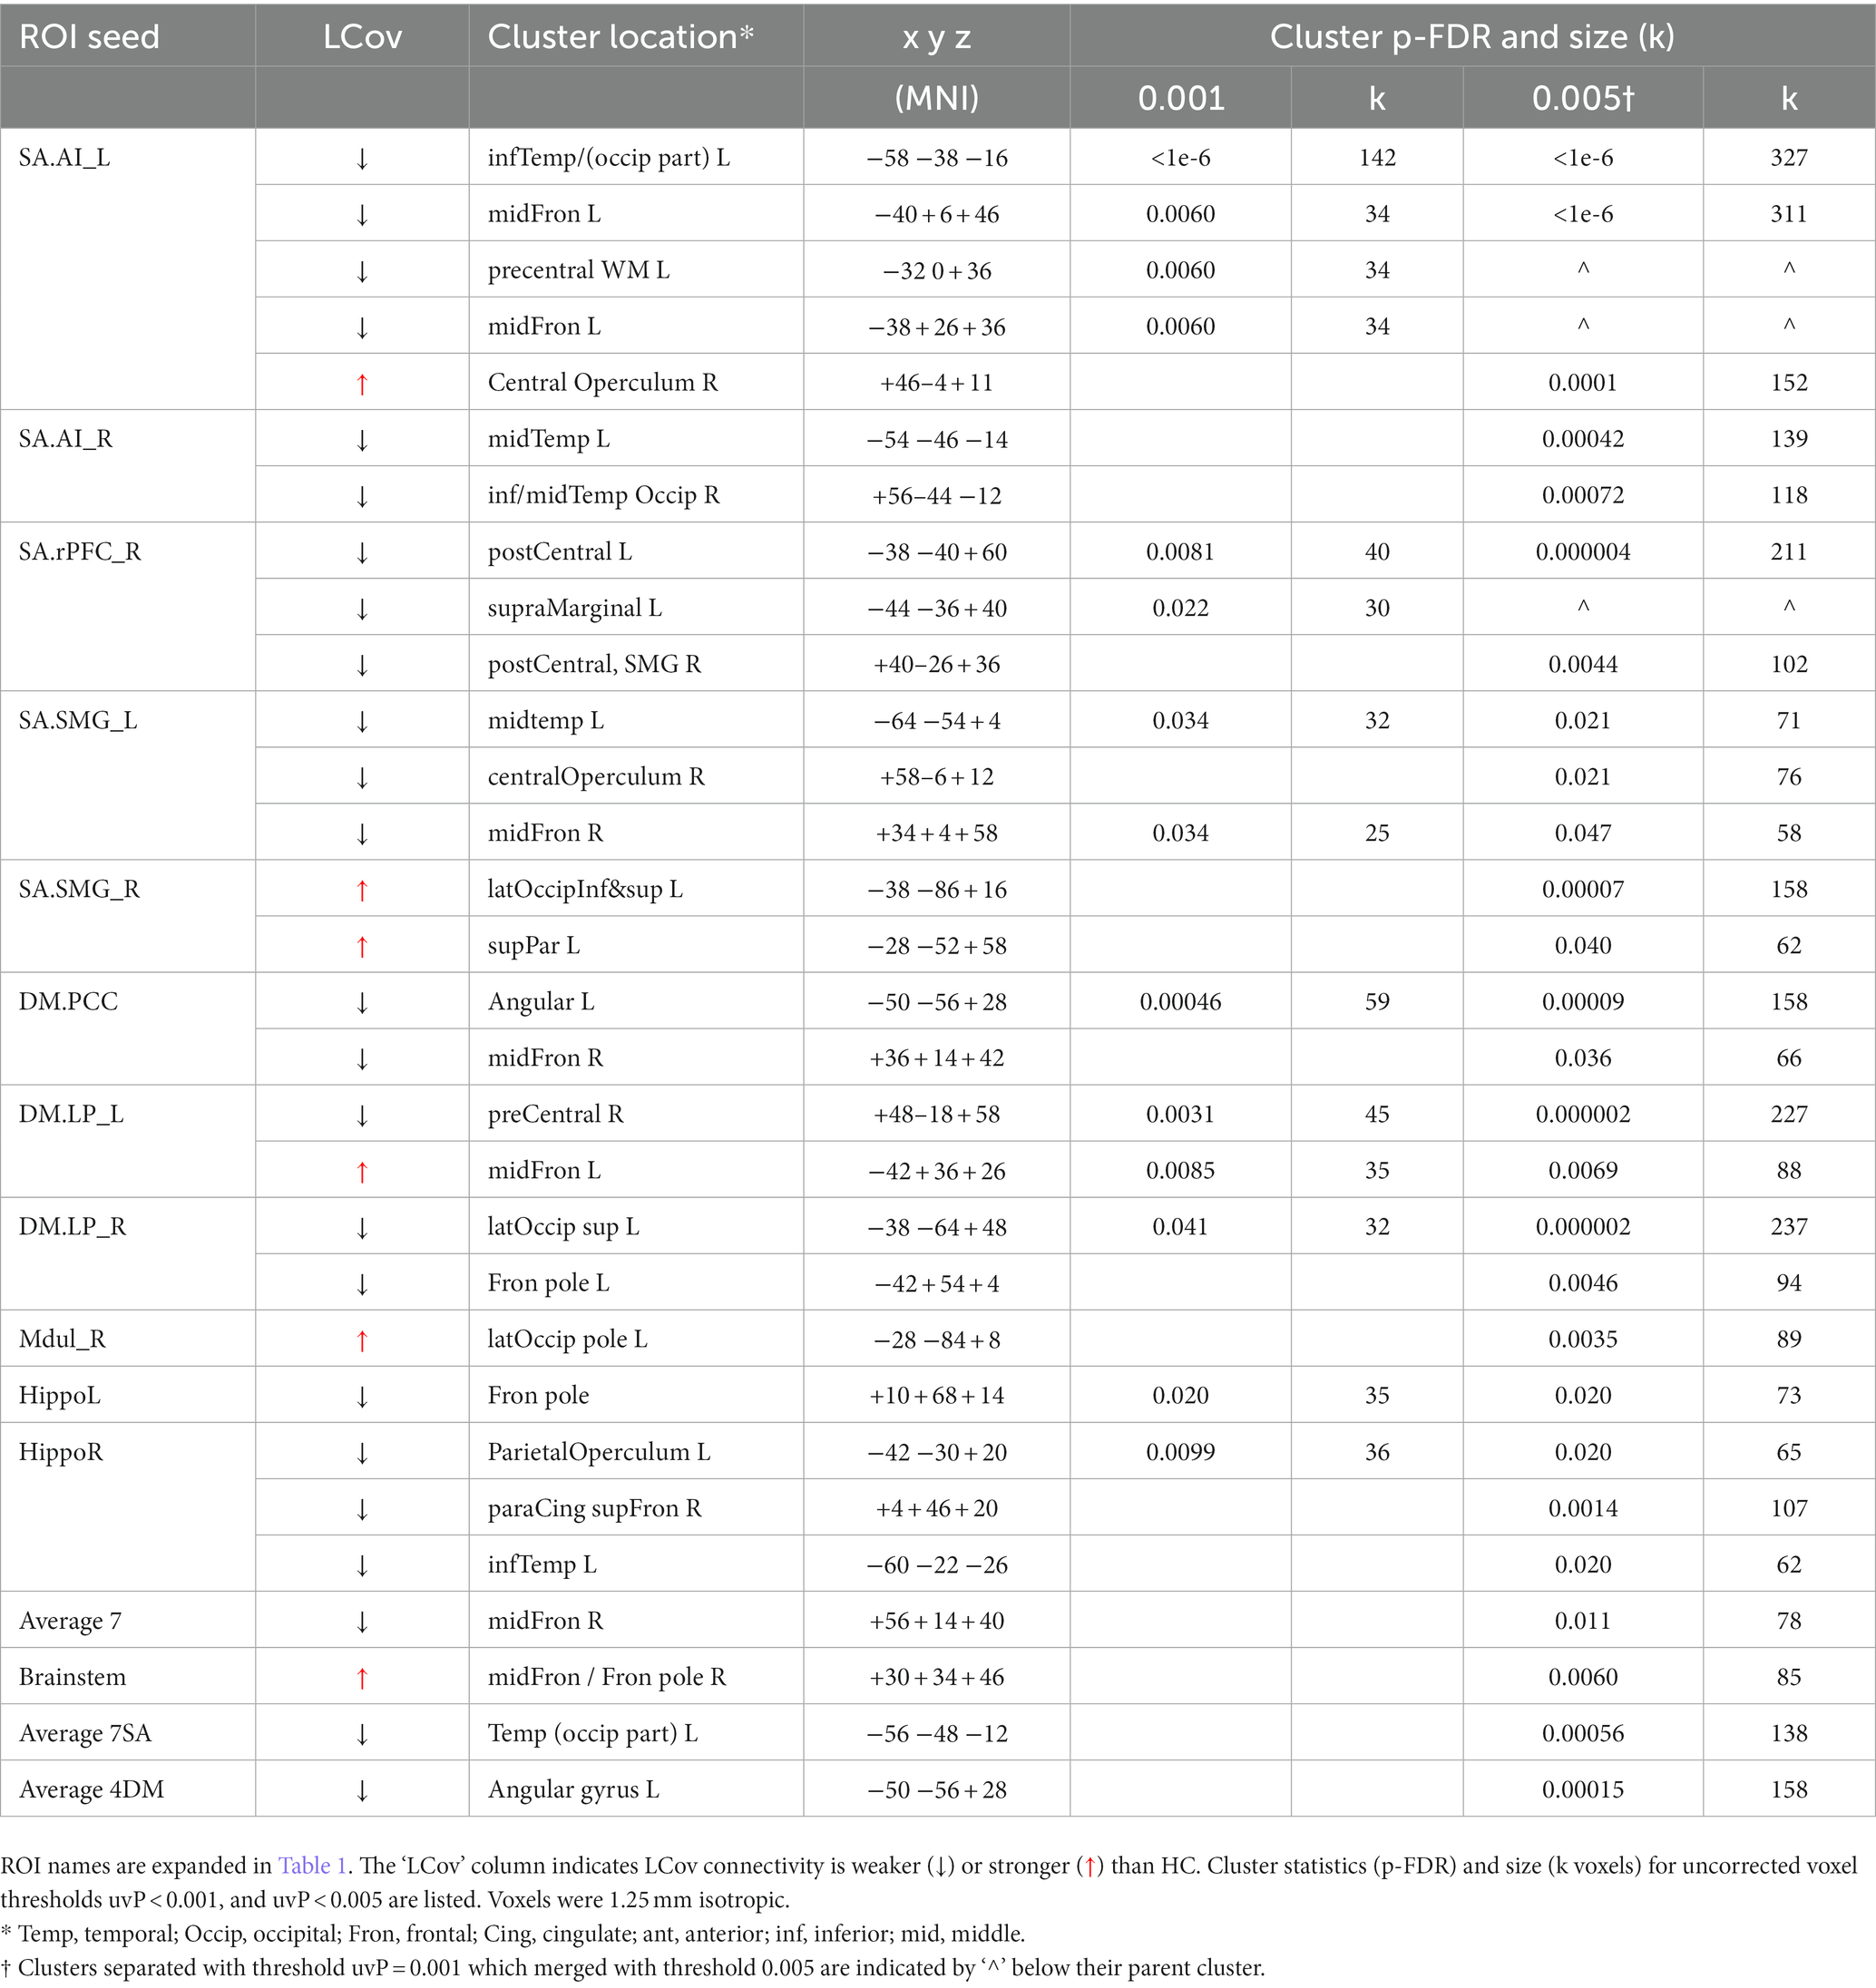The width and height of the screenshot is (1876, 1988).
Task: Click the ParietalOperculum L cell
Action: coord(599,1452)
